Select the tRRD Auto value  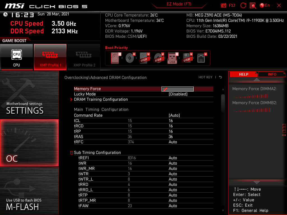click(x=173, y=184)
